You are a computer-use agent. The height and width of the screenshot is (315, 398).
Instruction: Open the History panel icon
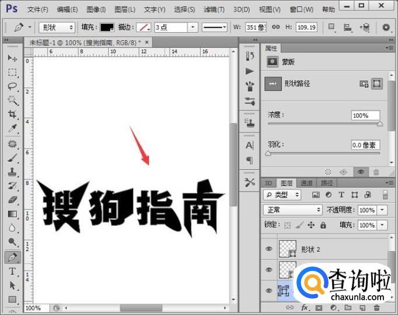point(250,56)
